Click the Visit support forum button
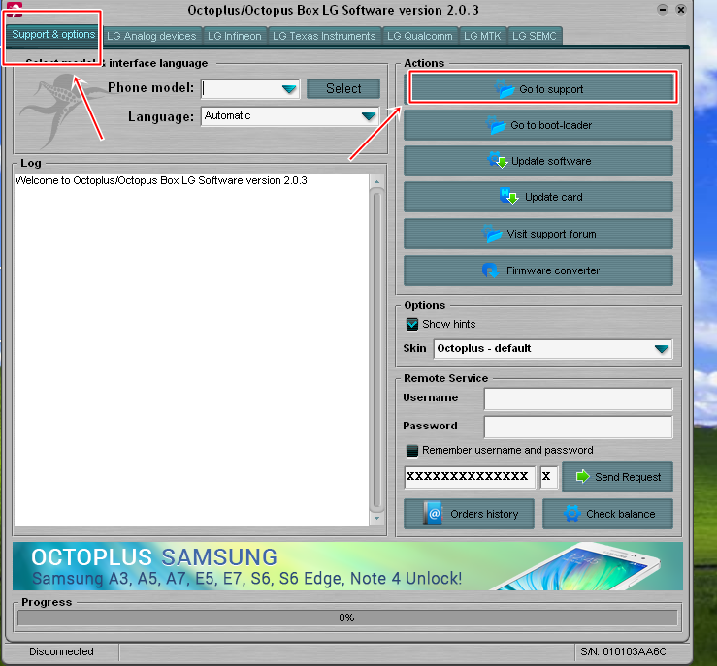 pos(538,234)
